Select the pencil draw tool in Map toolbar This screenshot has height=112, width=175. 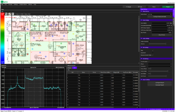pos(10,14)
